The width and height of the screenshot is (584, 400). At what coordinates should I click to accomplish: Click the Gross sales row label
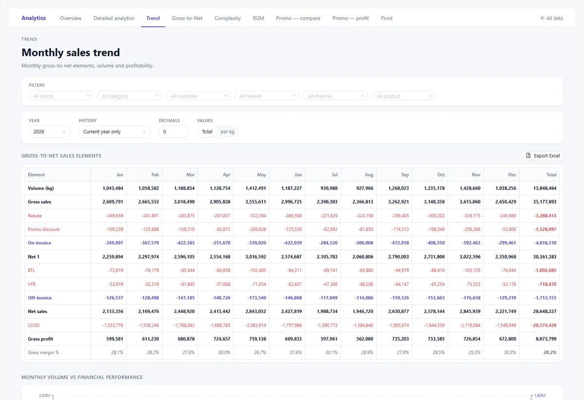click(x=39, y=202)
